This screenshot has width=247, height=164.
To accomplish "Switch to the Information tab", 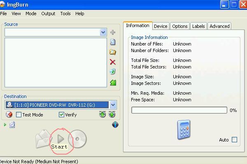I will coord(137,25).
